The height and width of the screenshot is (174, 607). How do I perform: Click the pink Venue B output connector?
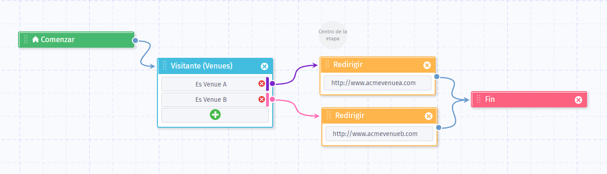click(x=273, y=99)
